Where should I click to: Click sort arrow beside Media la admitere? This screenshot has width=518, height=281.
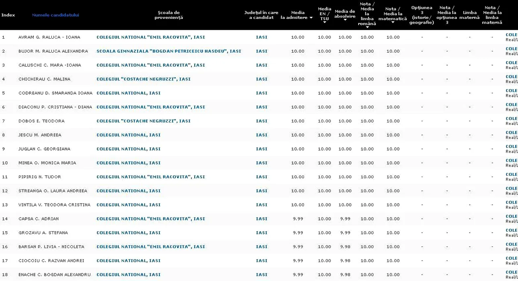(311, 18)
